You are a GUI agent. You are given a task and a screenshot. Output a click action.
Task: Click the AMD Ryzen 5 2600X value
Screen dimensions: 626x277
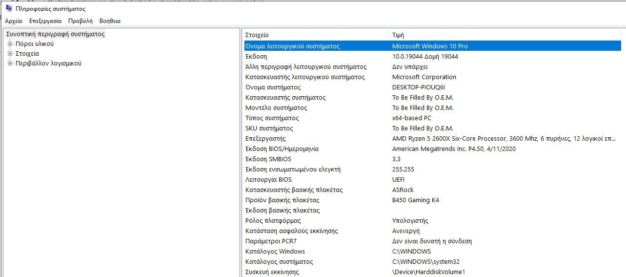pos(504,138)
